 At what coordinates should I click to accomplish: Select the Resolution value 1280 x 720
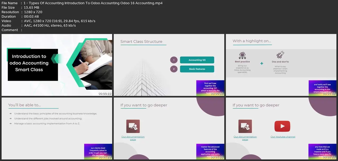tap(33, 12)
